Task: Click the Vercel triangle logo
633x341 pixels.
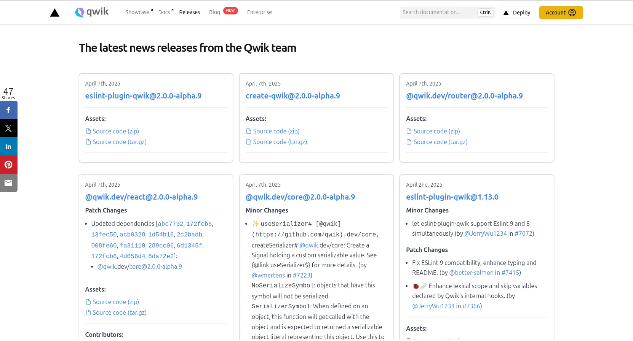Action: (55, 13)
